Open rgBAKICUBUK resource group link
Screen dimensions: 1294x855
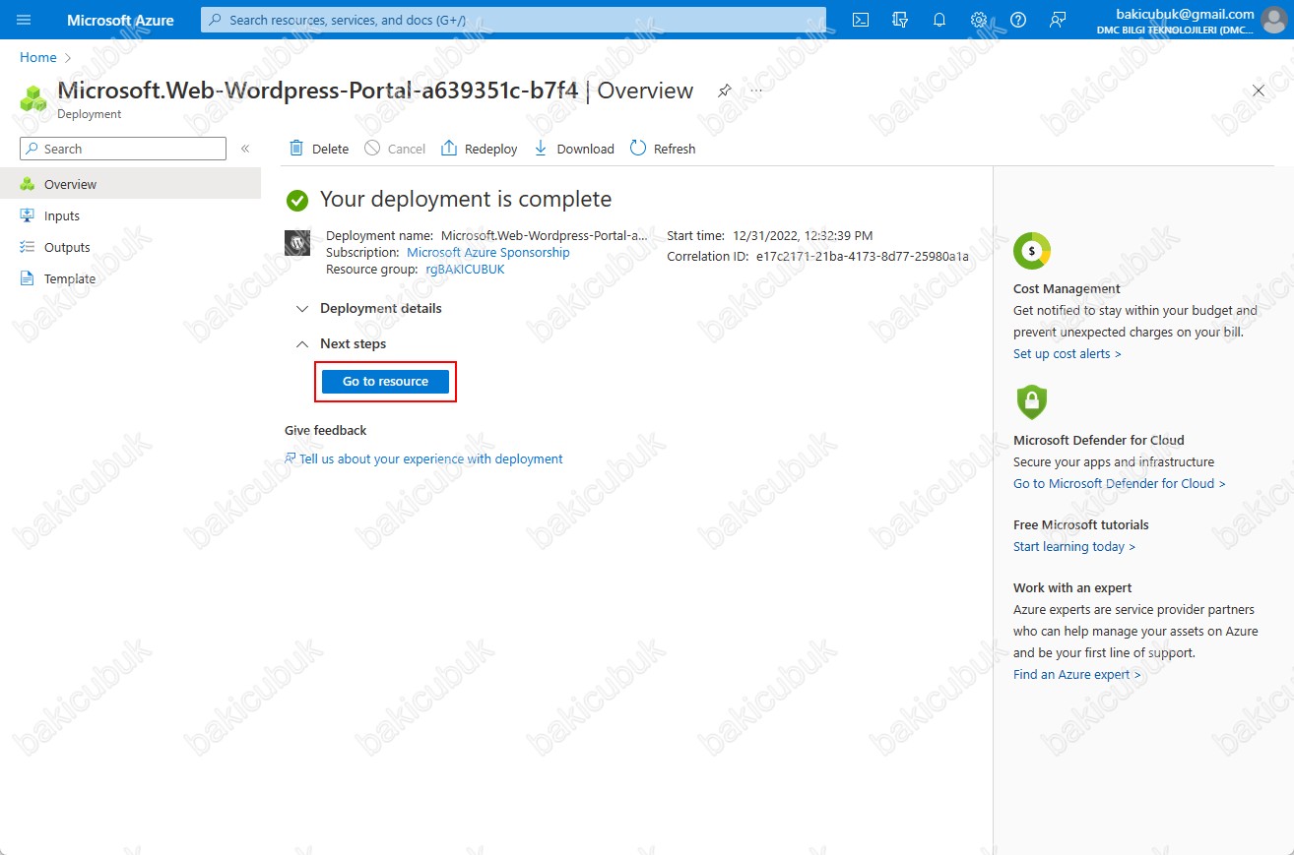click(465, 270)
